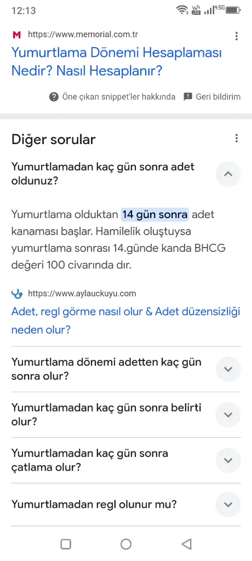Tap the feedback icon next to Geri bildirim
252x561 pixels.
point(188,96)
